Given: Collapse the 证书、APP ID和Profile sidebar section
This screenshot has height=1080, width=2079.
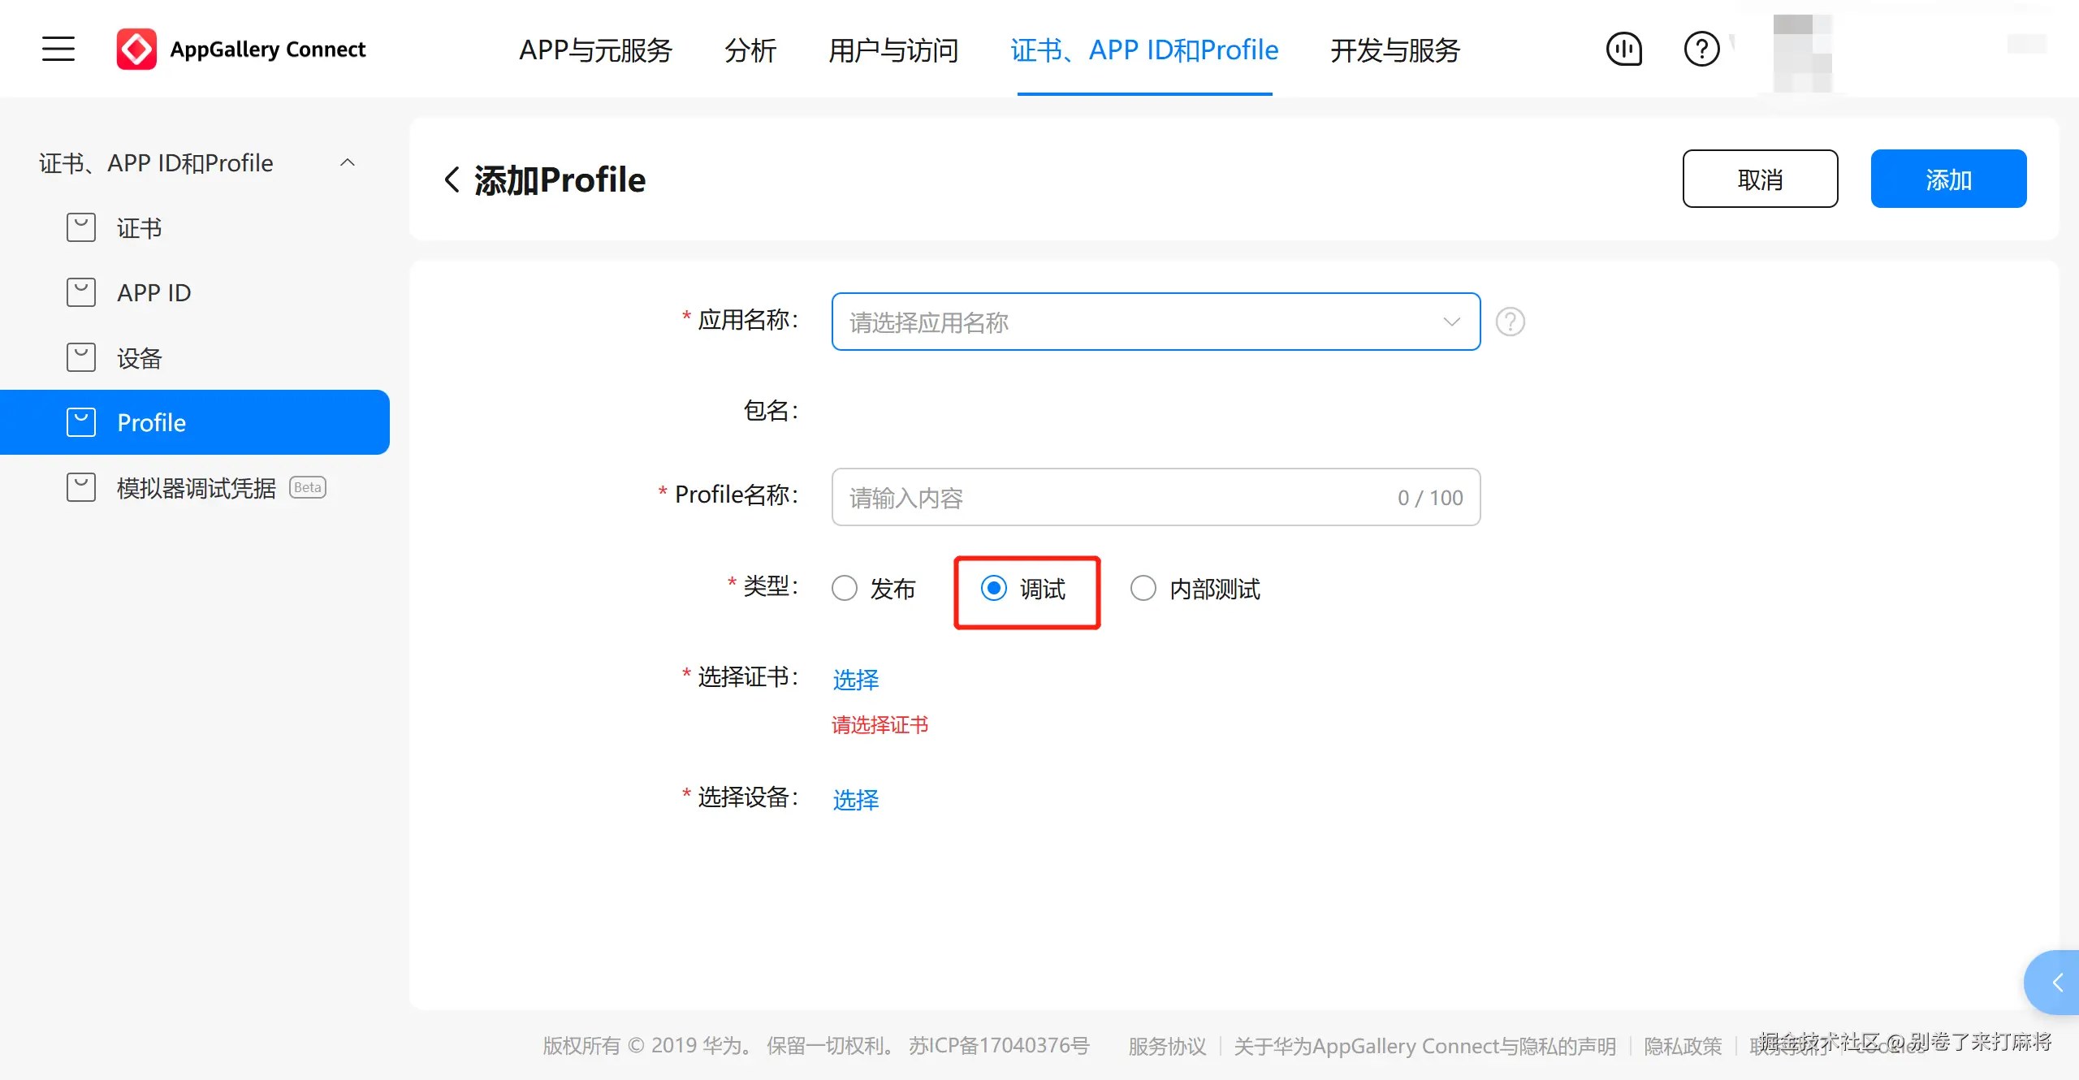Looking at the screenshot, I should click(348, 163).
